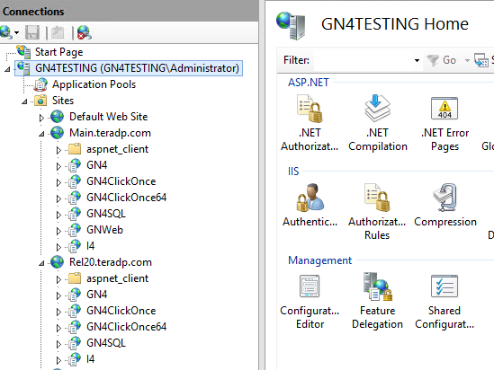Expand I4 under Main.teradp.com
Image resolution: width=494 pixels, height=370 pixels.
58,247
